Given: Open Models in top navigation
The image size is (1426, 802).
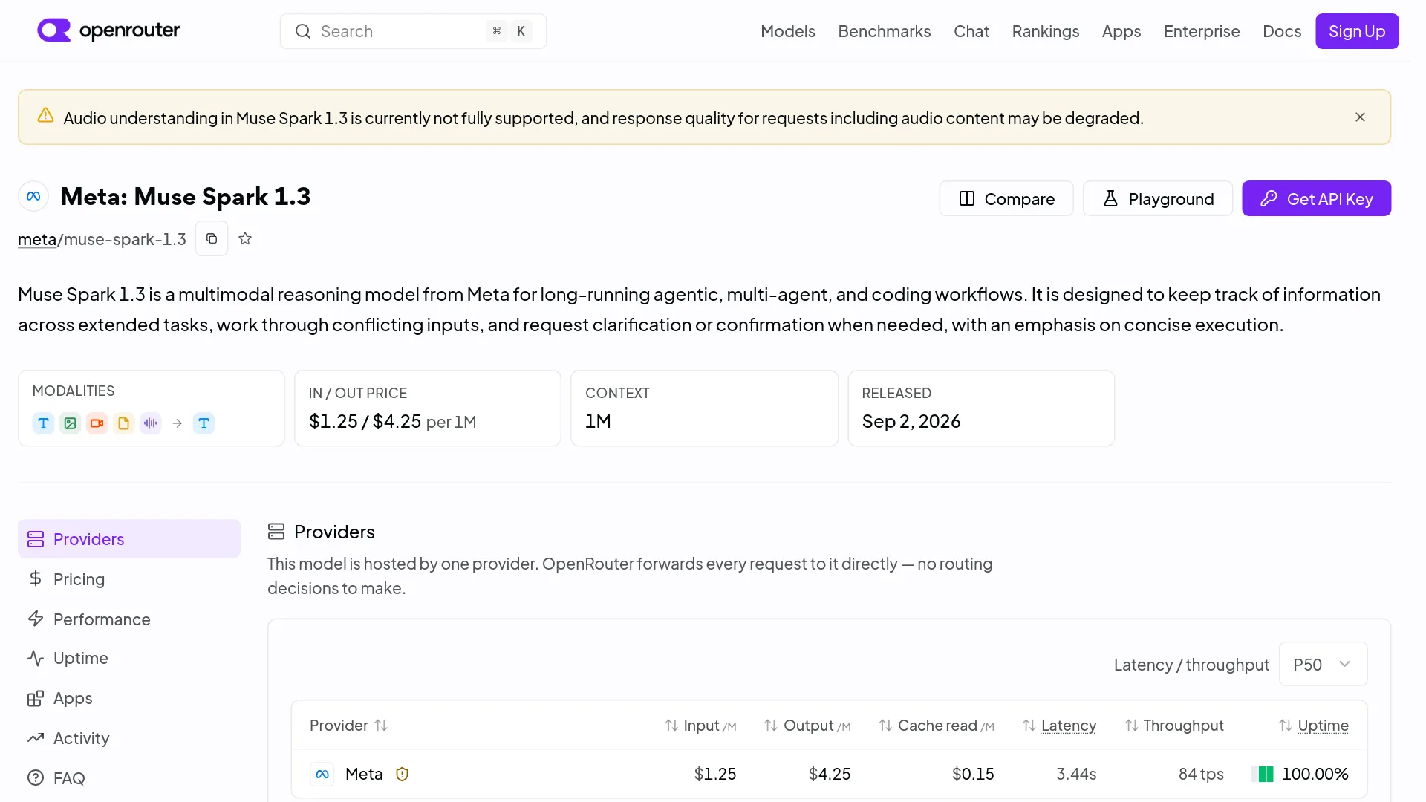Looking at the screenshot, I should (788, 31).
